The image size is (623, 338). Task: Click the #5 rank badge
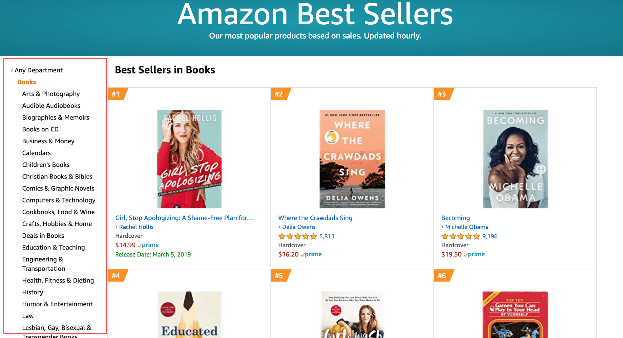pyautogui.click(x=279, y=276)
